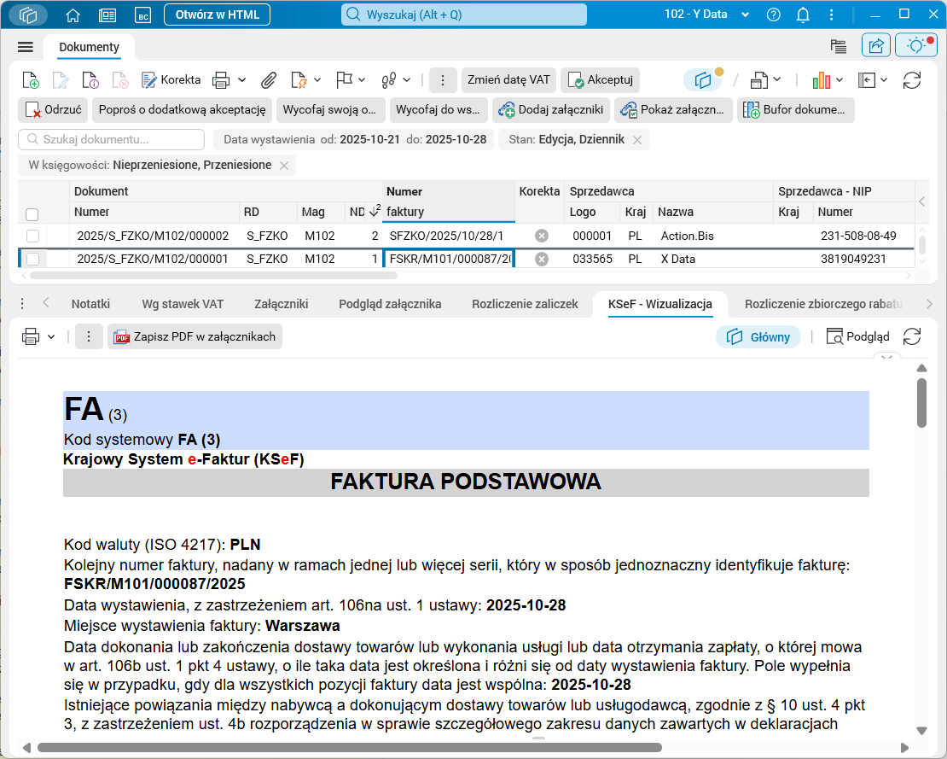Expand the print dropdown in KSeF panel
The width and height of the screenshot is (947, 759).
pyautogui.click(x=51, y=336)
